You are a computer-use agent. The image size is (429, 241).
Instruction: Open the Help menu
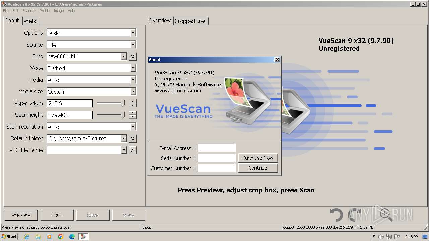coord(71,11)
